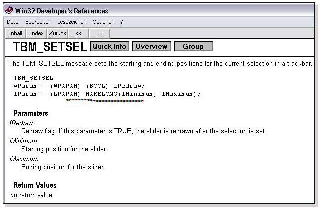This screenshot has width=320, height=209.
Task: Click the 'No return value.' text
Action: tap(31, 195)
